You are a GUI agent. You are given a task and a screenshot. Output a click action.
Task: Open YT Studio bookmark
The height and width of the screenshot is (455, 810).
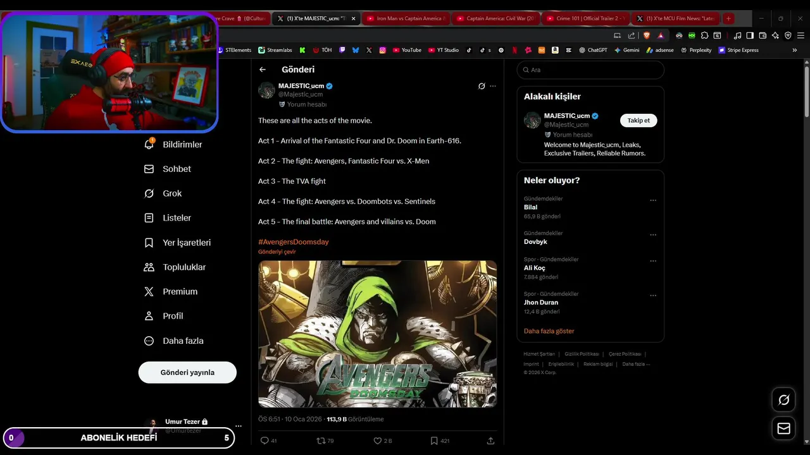pyautogui.click(x=444, y=50)
